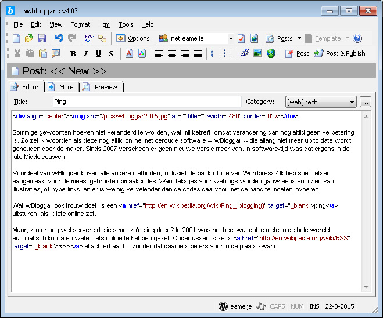Image resolution: width=383 pixels, height=318 pixels.
Task: Toggle strikethrough formatting
Action: coord(112,53)
